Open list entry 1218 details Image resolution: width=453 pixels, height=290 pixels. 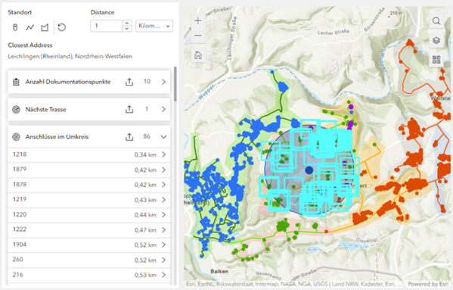tap(89, 154)
